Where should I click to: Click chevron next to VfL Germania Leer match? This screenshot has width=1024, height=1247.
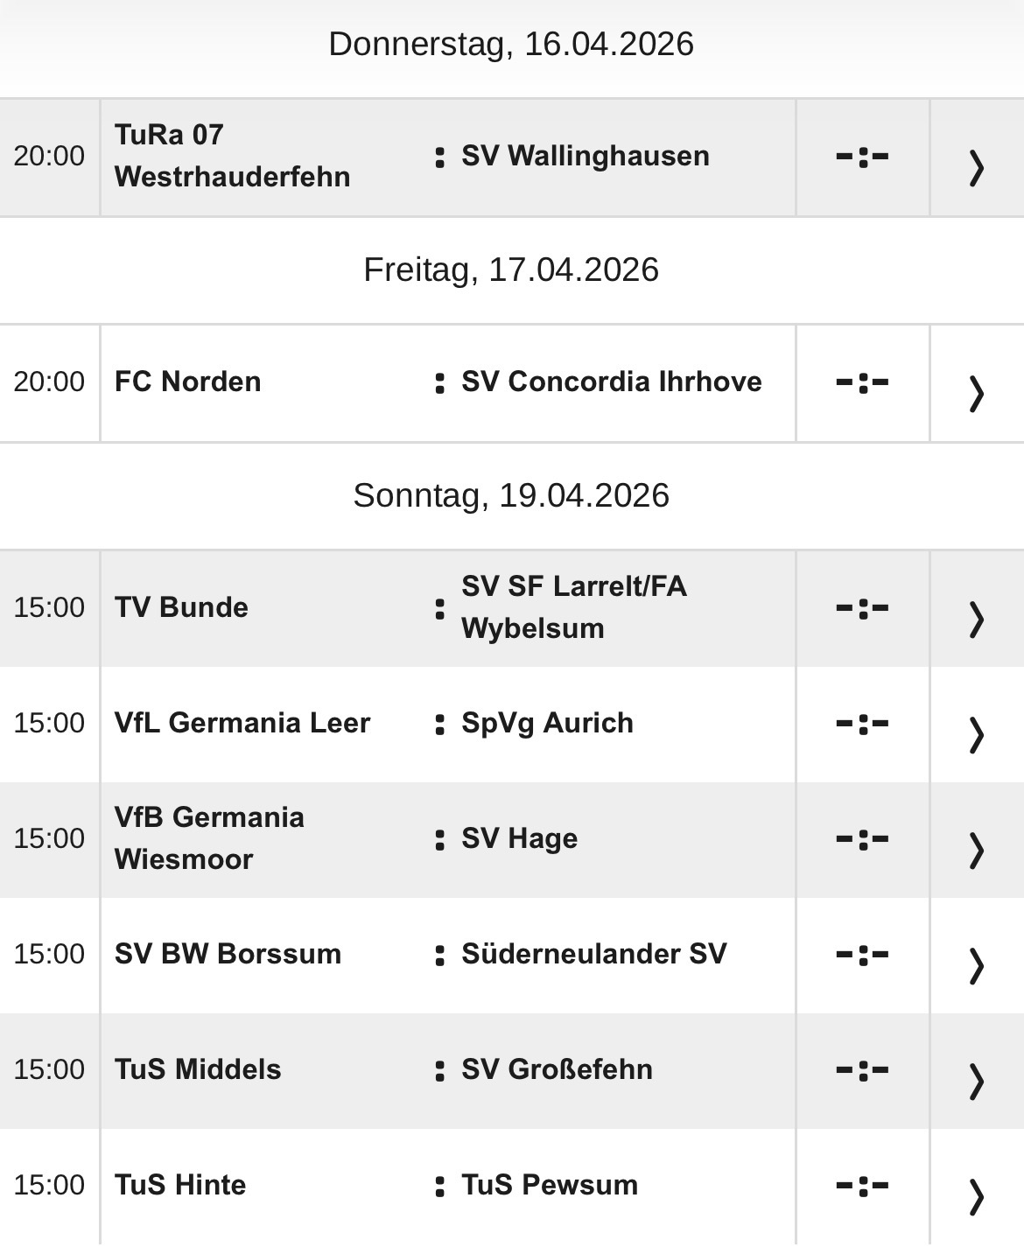point(976,733)
